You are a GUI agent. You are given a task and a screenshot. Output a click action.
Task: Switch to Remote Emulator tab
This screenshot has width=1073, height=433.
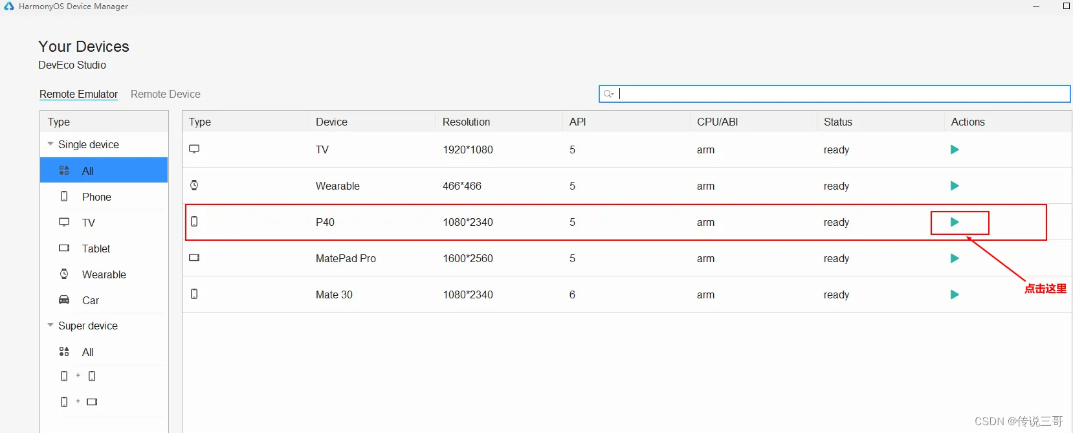(x=78, y=94)
